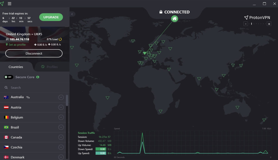Click the IP address 185.44.76.118
Image resolution: width=278 pixels, height=160 pixels.
coord(19,39)
